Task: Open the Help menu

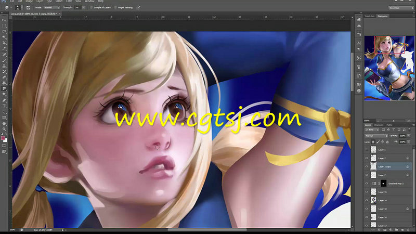Action: pos(101,2)
